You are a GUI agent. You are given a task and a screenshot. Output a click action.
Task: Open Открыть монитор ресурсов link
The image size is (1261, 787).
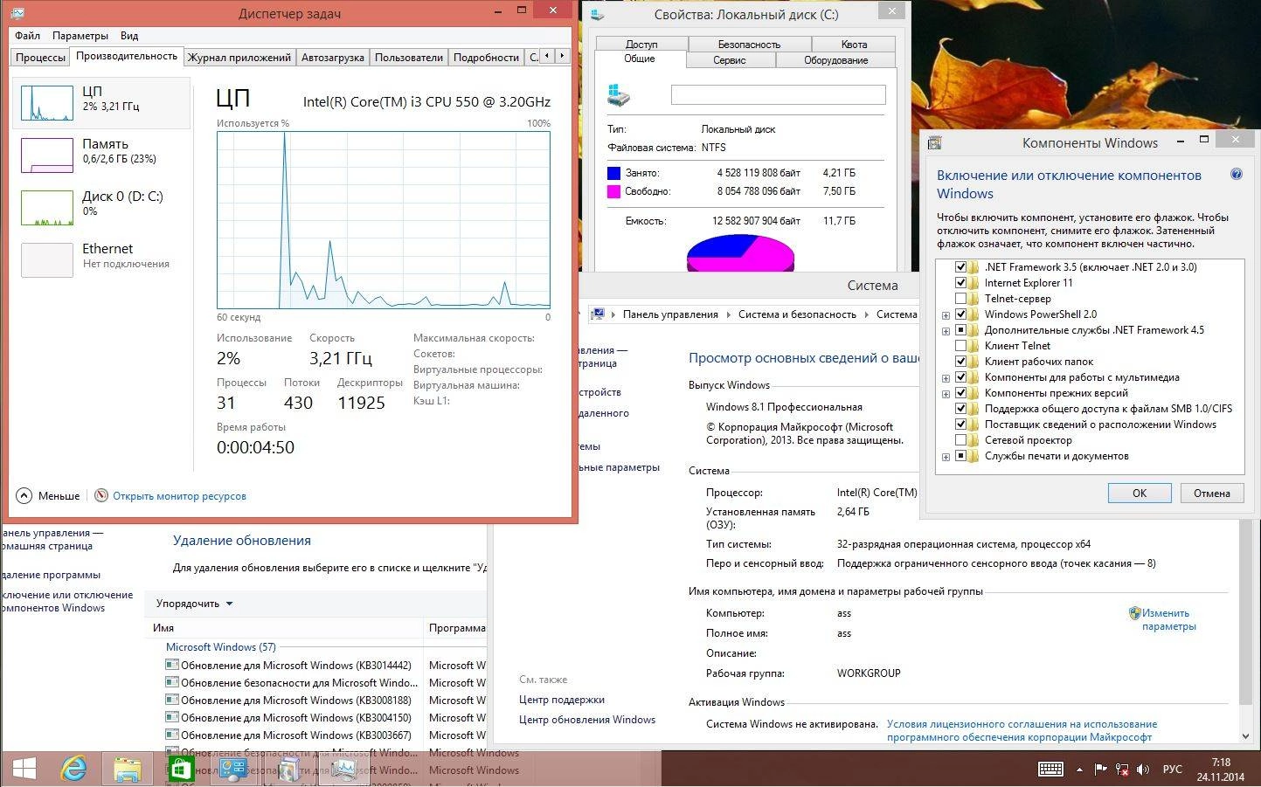click(x=179, y=495)
